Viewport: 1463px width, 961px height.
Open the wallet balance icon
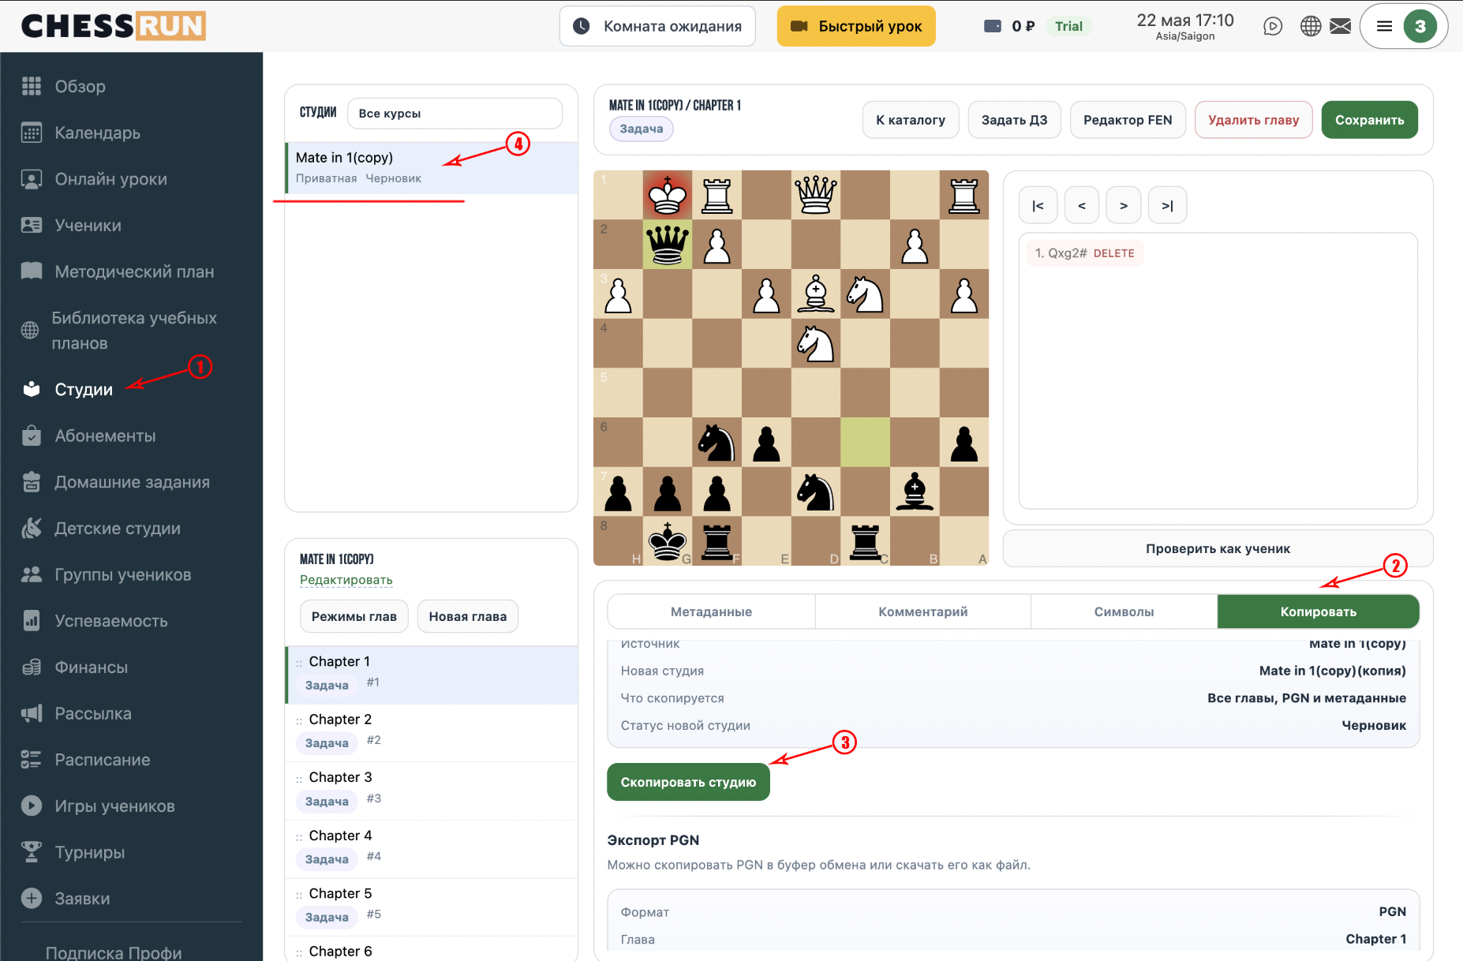(x=993, y=26)
